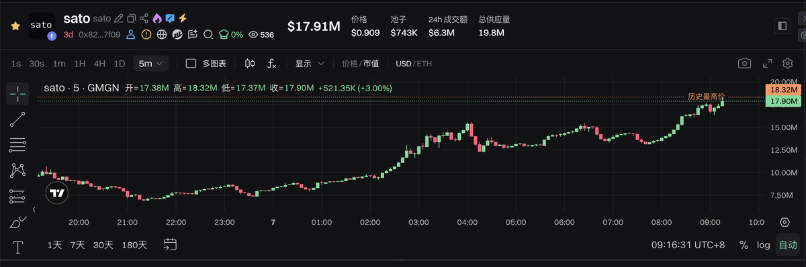Set range to 180天

pos(134,245)
